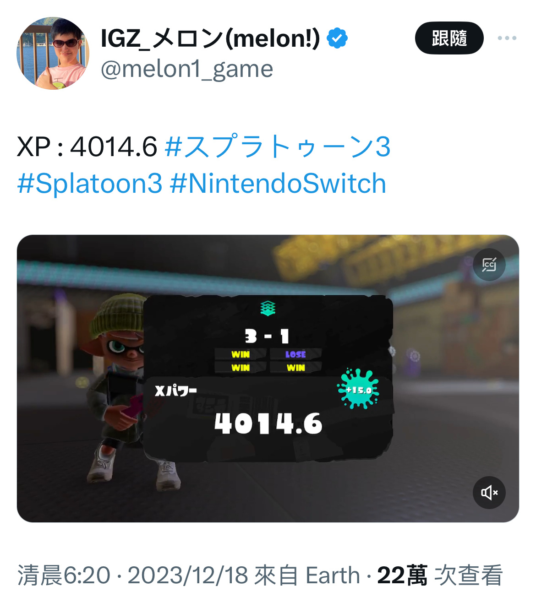The image size is (536, 597).
Task: Open the IGZ_メロン(melon!) display name
Action: point(210,38)
